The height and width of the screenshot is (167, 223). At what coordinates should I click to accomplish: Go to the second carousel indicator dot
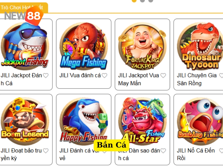[142, 1]
